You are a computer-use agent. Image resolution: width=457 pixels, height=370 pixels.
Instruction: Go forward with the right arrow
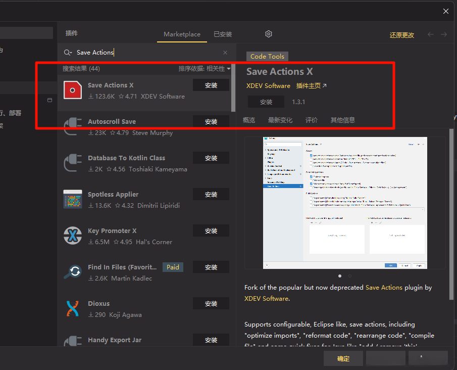(x=443, y=34)
